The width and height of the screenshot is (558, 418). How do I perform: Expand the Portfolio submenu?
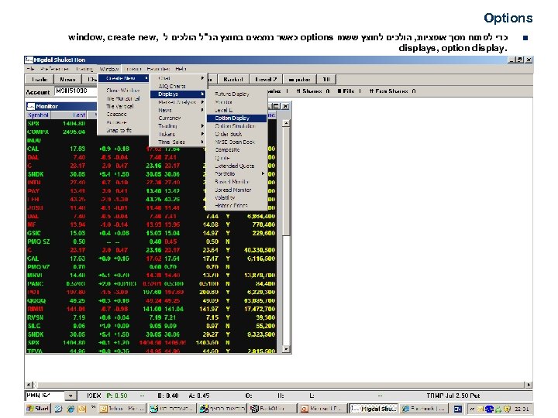point(237,174)
